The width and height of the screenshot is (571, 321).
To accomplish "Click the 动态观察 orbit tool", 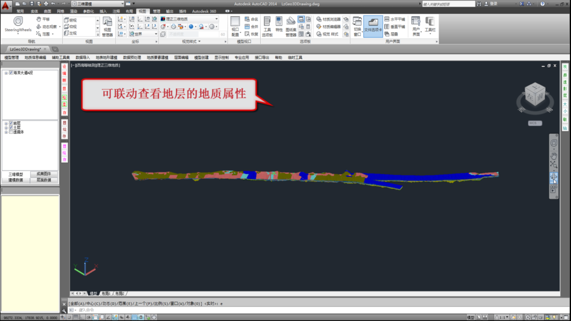I will pyautogui.click(x=47, y=26).
